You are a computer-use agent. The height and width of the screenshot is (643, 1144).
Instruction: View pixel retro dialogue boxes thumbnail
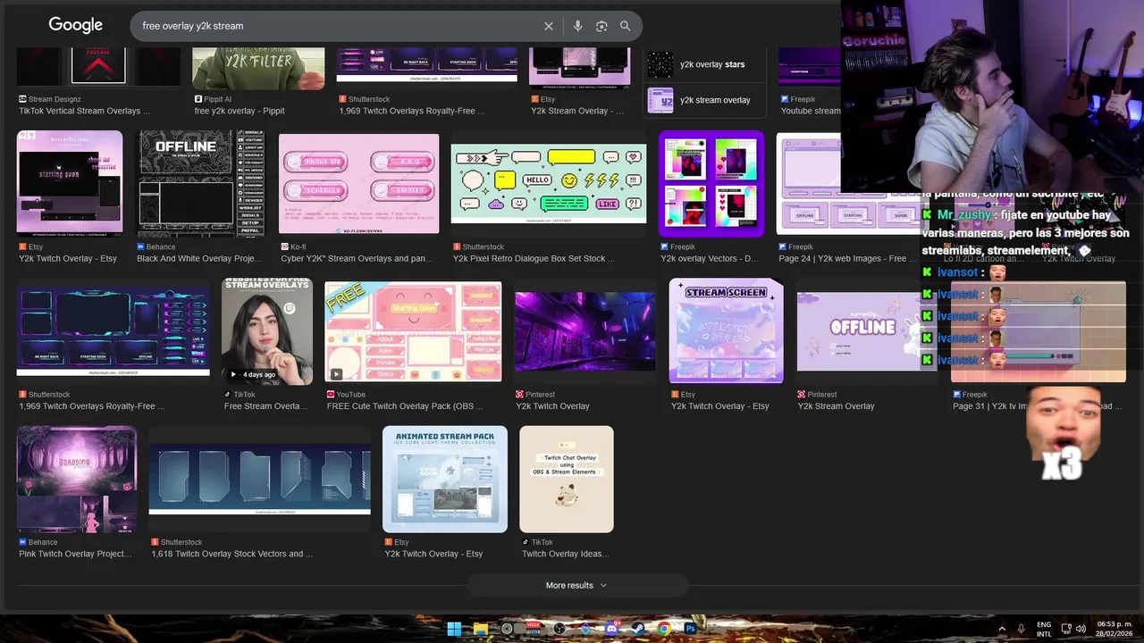coord(549,184)
